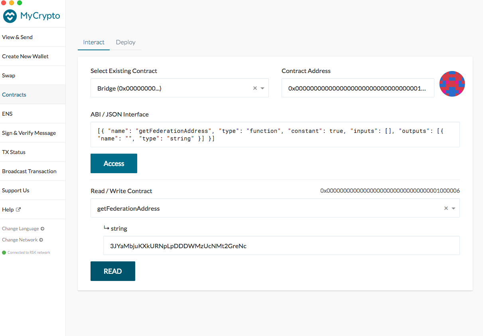Click Connected to RSK network text

[x=29, y=253]
